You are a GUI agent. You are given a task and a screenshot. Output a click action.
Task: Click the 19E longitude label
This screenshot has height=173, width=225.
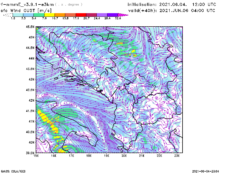pos(107,156)
